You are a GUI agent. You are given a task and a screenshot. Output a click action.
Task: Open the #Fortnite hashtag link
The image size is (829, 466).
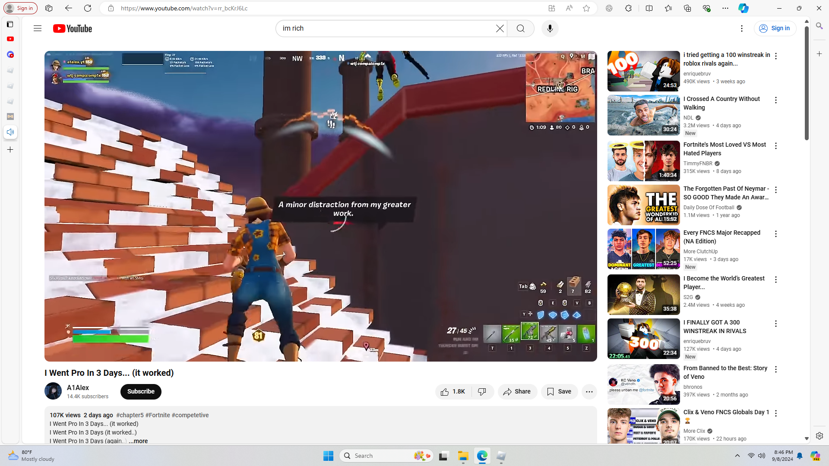(158, 415)
